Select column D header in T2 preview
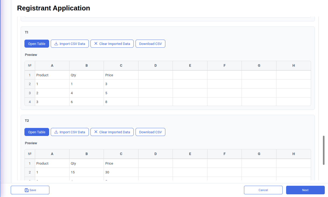This screenshot has height=197, width=328. (155, 154)
